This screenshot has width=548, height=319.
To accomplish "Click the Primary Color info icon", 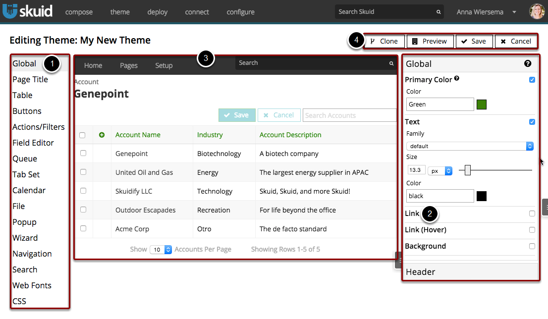I will point(457,79).
